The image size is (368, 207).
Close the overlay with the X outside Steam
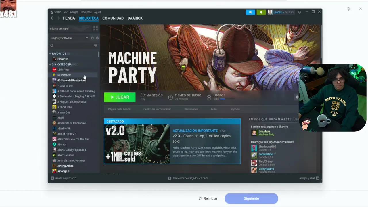pyautogui.click(x=360, y=9)
